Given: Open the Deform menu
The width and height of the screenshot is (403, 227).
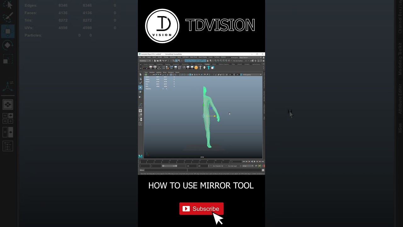Looking at the screenshot, I should tap(223, 57).
